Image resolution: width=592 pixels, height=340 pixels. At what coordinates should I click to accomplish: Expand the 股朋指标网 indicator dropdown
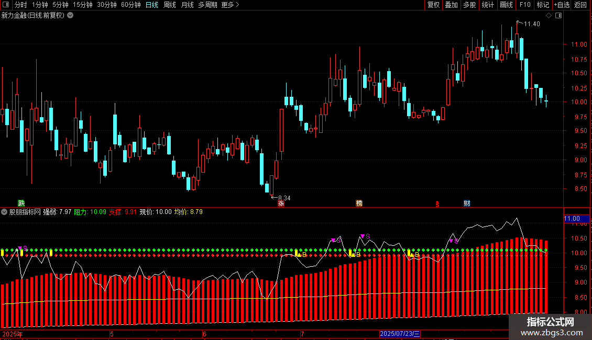(x=4, y=212)
